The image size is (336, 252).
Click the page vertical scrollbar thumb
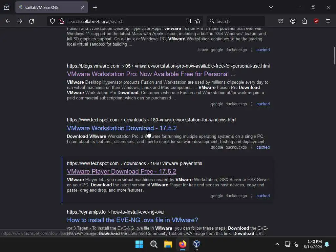tap(334, 55)
